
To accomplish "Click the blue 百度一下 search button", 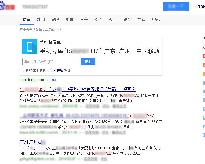I will [176, 6].
